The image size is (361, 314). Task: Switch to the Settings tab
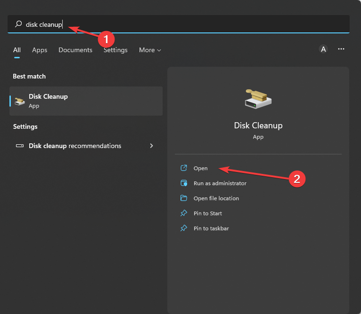coord(115,50)
